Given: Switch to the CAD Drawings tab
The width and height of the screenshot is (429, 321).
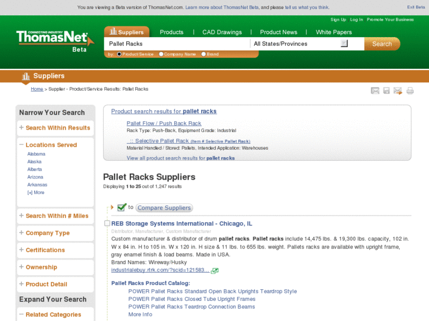Looking at the screenshot, I should pos(222,32).
